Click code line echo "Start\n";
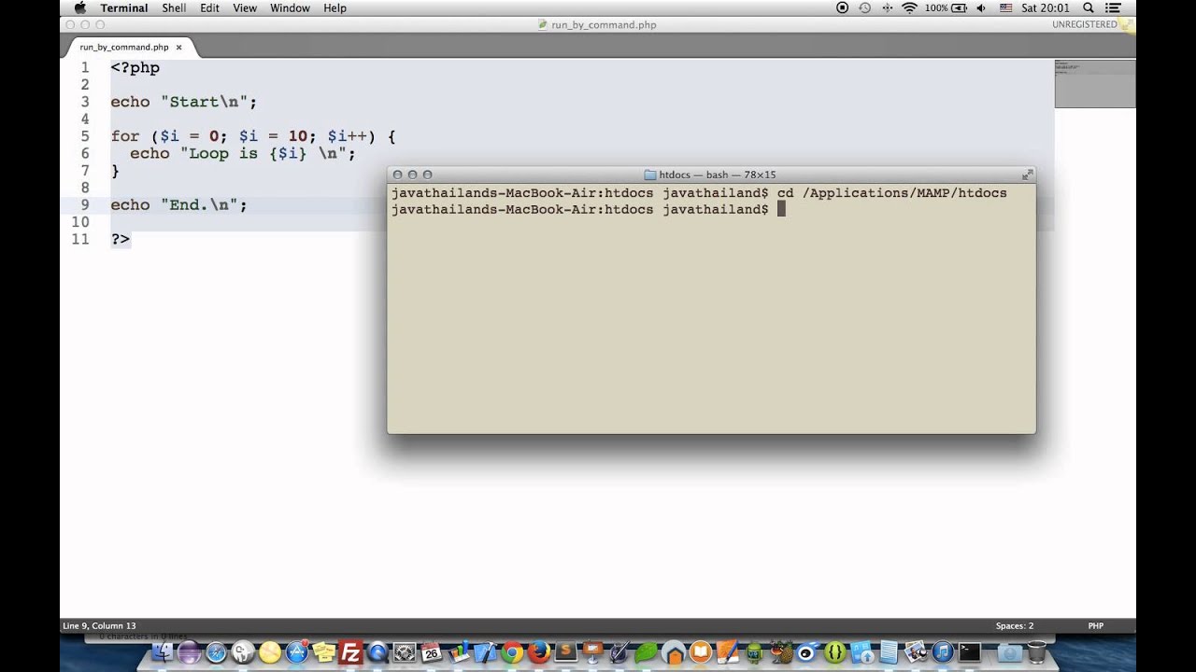This screenshot has height=672, width=1196. [x=183, y=102]
